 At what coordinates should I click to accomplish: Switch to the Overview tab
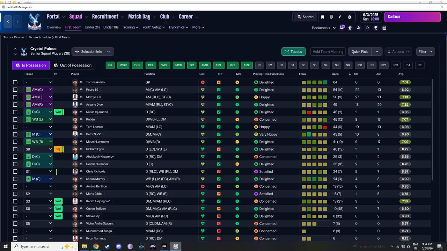(x=54, y=27)
